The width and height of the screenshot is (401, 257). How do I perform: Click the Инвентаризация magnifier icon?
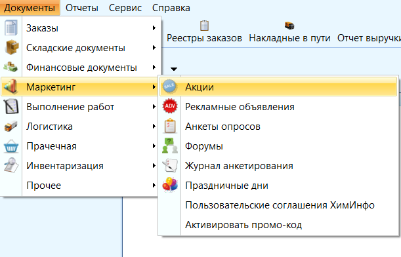tap(11, 165)
